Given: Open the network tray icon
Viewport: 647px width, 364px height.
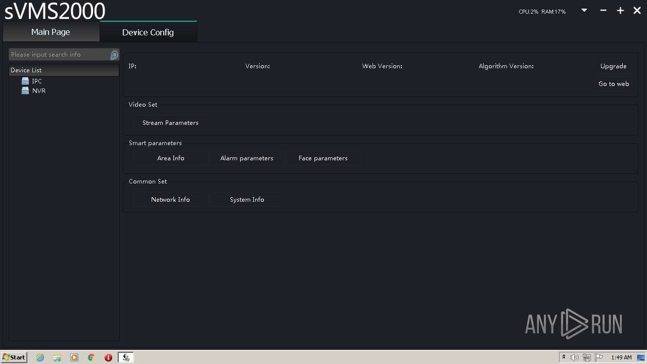Looking at the screenshot, I should (x=587, y=357).
